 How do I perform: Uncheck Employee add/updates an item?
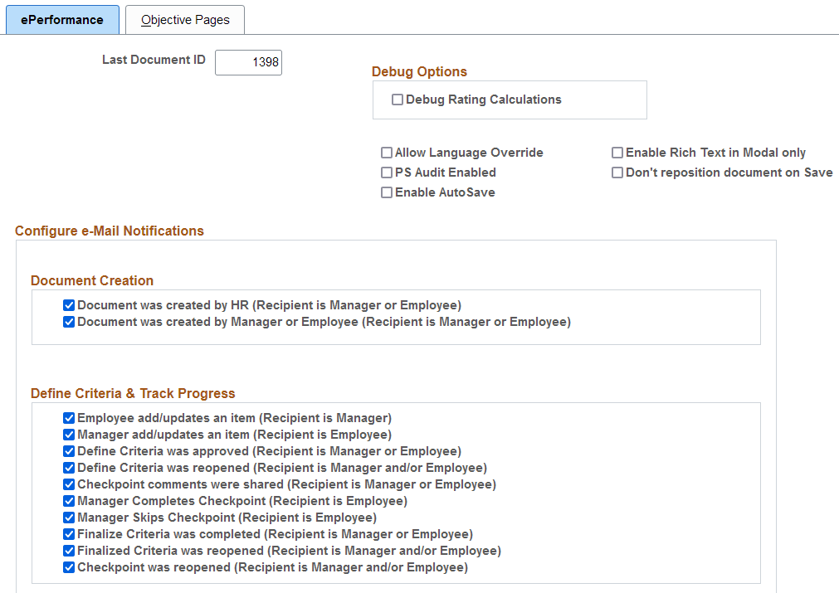point(69,418)
